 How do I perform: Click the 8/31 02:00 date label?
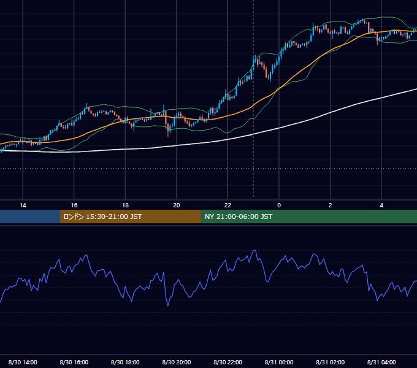pos(331,362)
